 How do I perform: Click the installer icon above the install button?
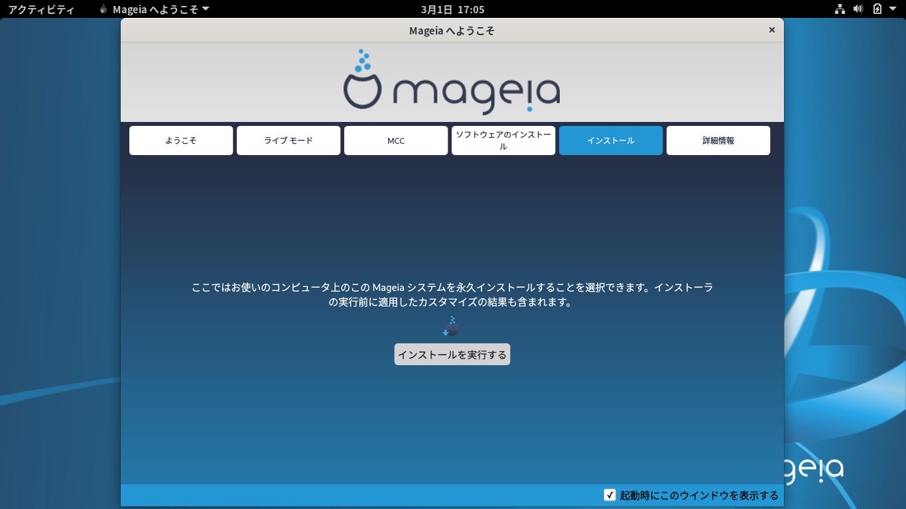pos(451,327)
